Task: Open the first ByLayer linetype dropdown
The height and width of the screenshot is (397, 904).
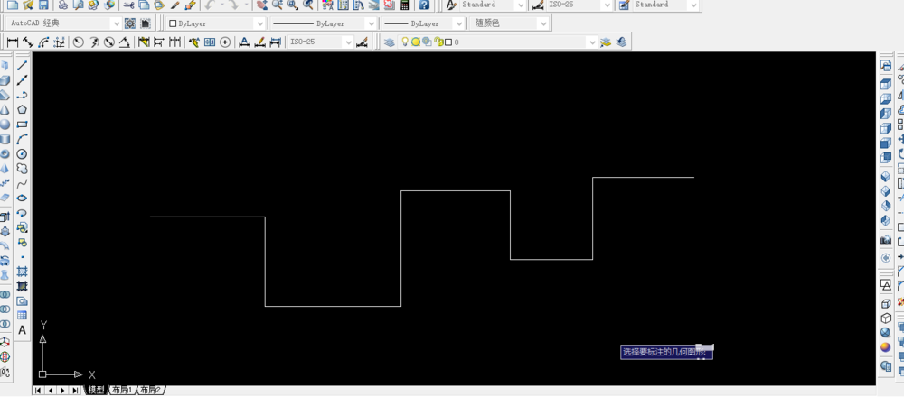Action: pyautogui.click(x=372, y=23)
